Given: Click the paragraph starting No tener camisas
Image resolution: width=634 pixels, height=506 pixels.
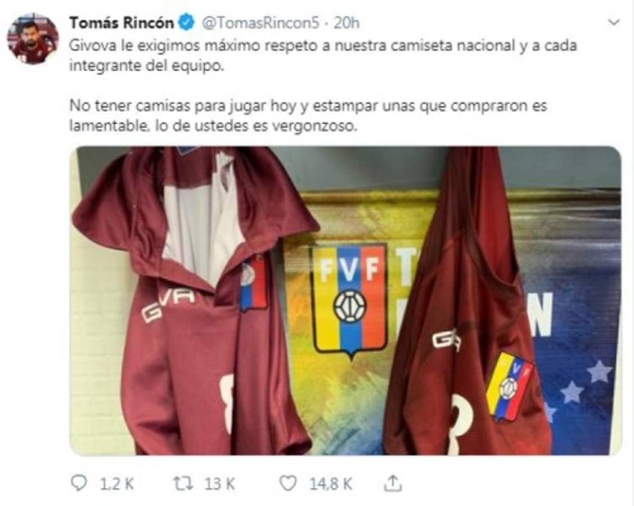Looking at the screenshot, I should [308, 116].
